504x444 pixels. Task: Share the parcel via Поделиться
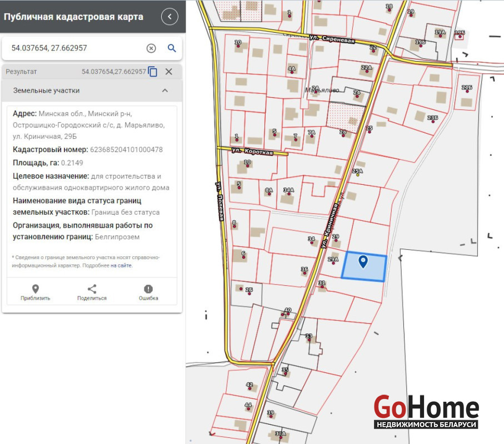point(92,292)
